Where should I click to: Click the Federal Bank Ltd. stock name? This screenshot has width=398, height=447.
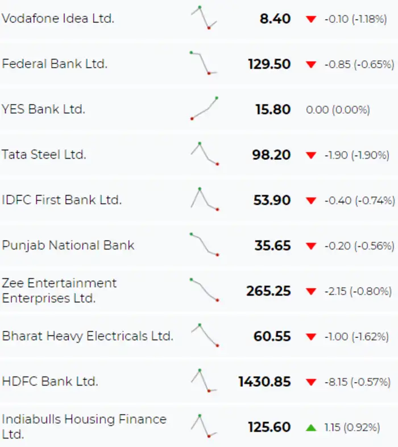click(55, 64)
